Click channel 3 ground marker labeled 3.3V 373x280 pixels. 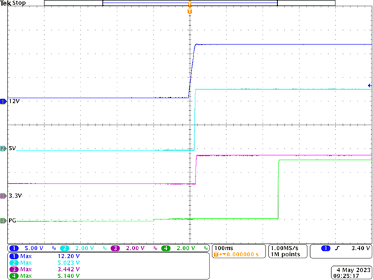pos(3,196)
